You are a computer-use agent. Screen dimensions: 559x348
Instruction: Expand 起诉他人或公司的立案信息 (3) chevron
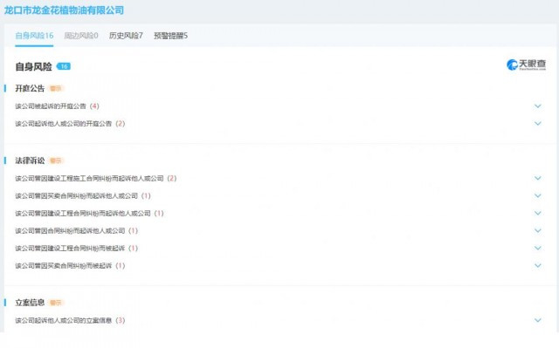tap(538, 320)
